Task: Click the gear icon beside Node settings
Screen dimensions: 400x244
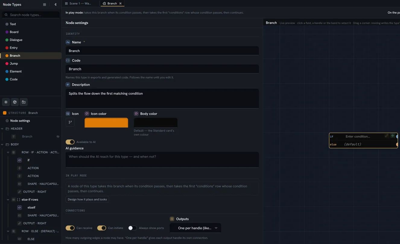Action: pyautogui.click(x=7, y=121)
